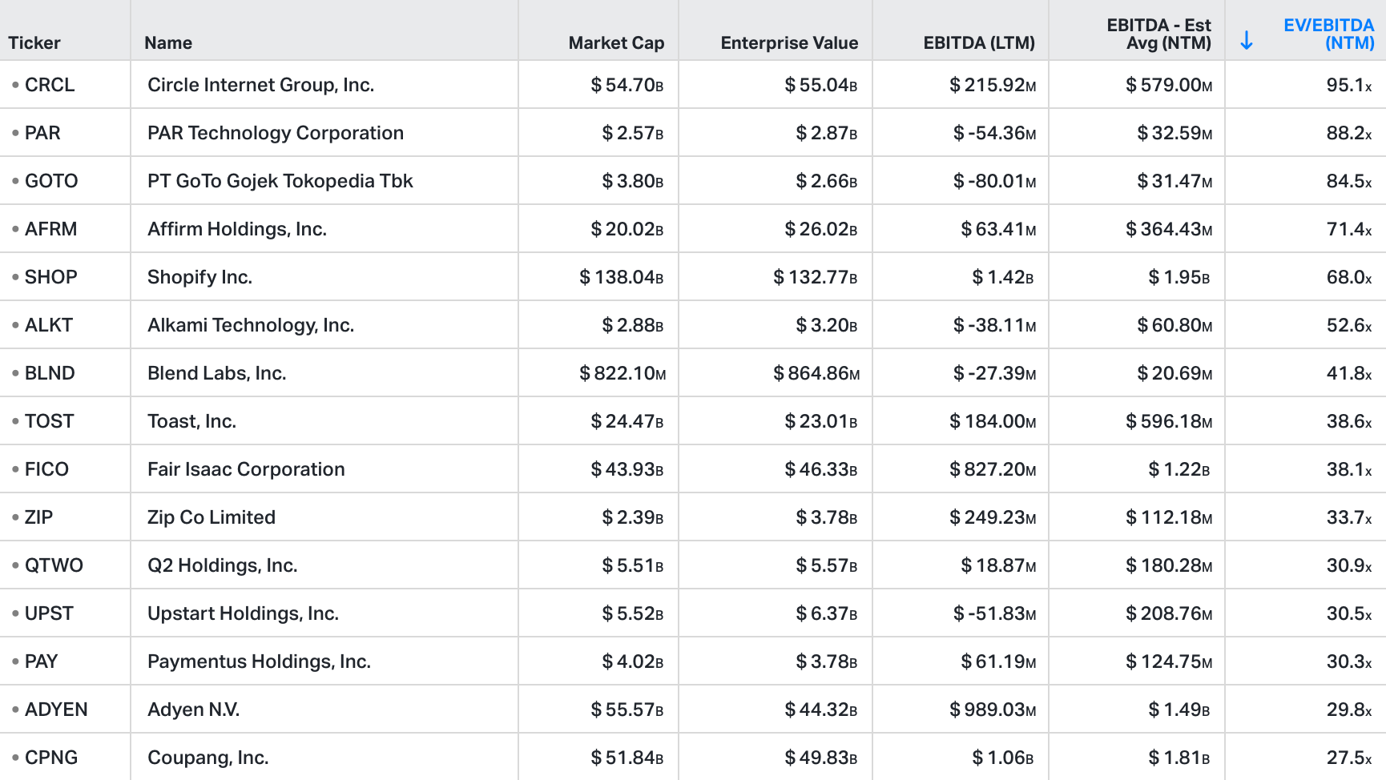Select enterprise value $55.04B
The height and width of the screenshot is (780, 1386).
point(821,85)
